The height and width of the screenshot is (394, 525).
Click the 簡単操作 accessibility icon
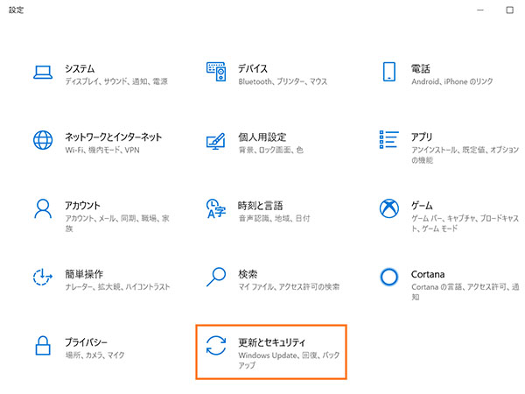click(43, 277)
